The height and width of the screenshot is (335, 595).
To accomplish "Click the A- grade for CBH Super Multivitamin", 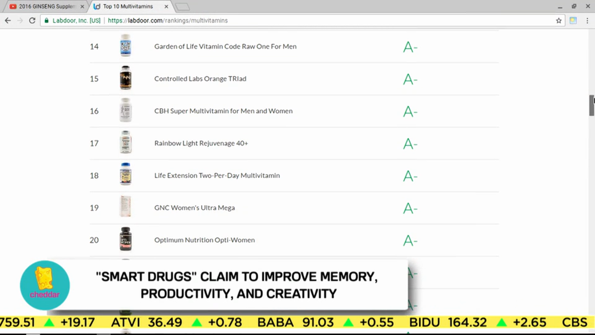I will tap(410, 112).
